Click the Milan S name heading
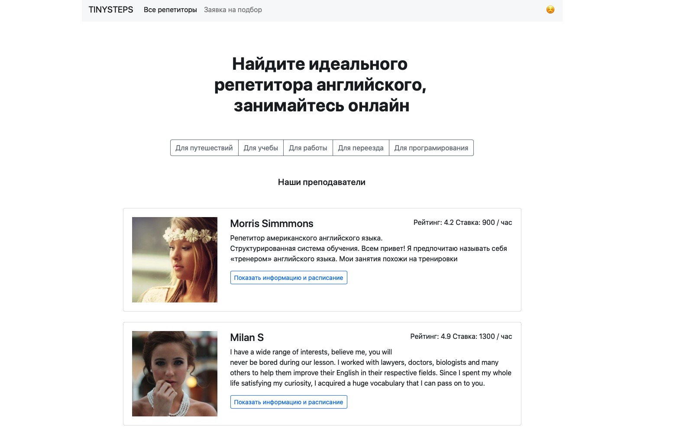686x432 pixels. [247, 338]
